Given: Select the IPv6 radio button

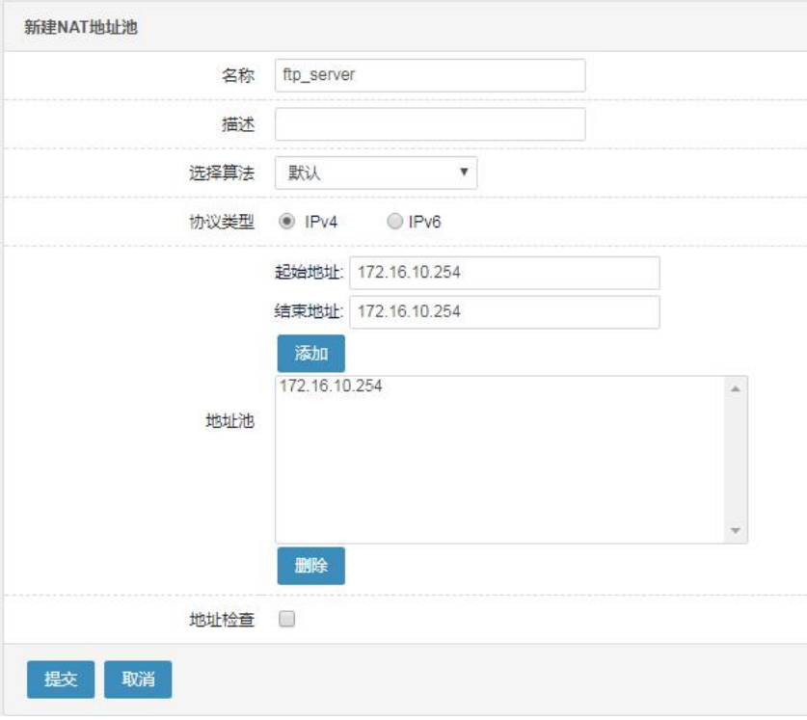Looking at the screenshot, I should click(394, 222).
